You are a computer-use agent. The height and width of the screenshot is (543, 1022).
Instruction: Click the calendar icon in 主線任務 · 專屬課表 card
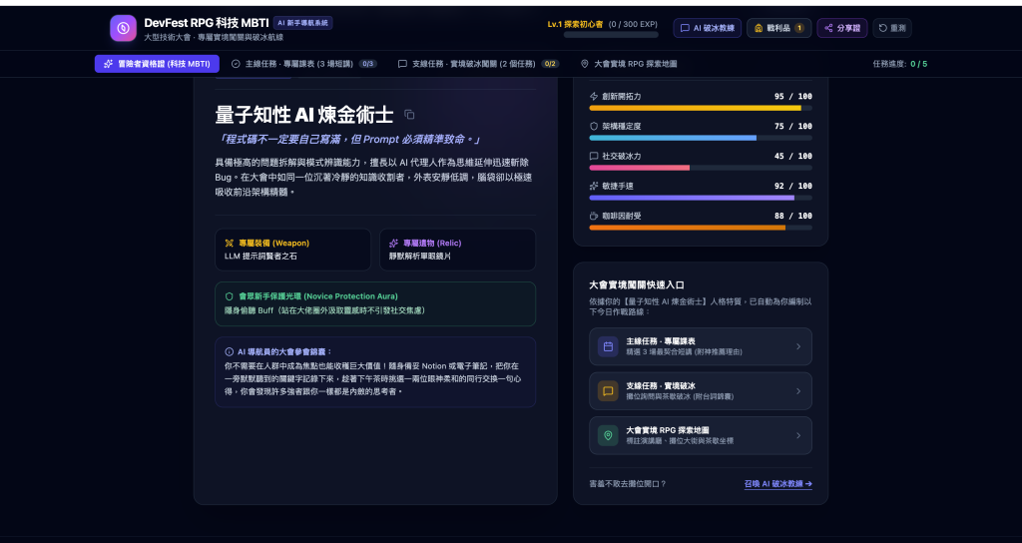tap(608, 346)
